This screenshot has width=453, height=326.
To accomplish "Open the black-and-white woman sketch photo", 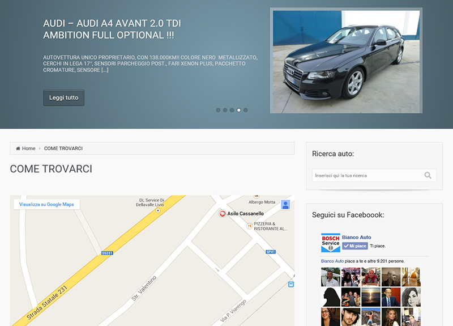I will pos(411,297).
